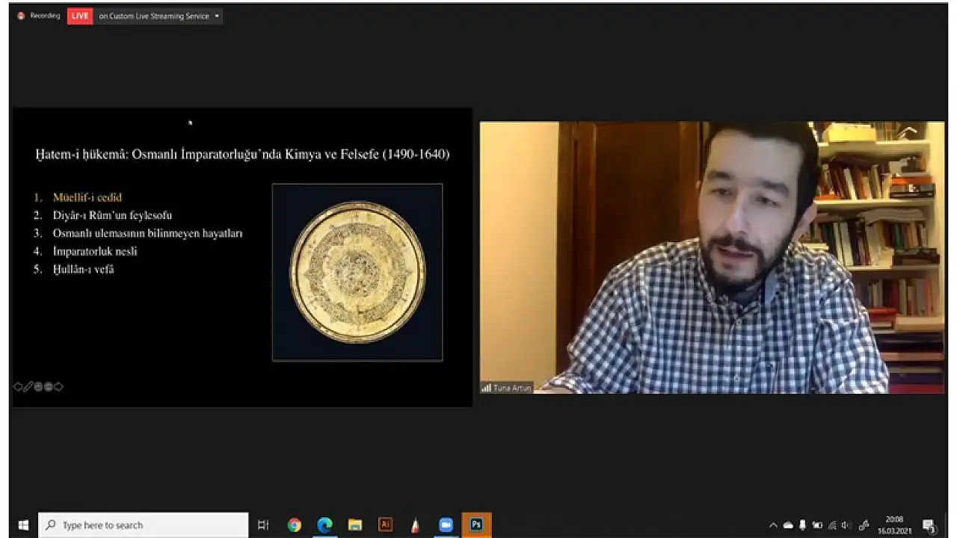Open File Explorer from the taskbar
Screen dimensions: 957x538
tap(355, 525)
